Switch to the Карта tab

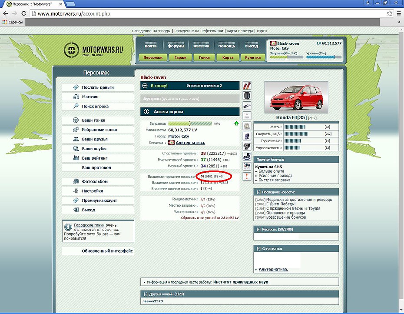(228, 57)
